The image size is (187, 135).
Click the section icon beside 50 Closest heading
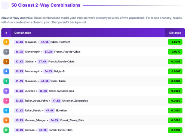(5, 5)
